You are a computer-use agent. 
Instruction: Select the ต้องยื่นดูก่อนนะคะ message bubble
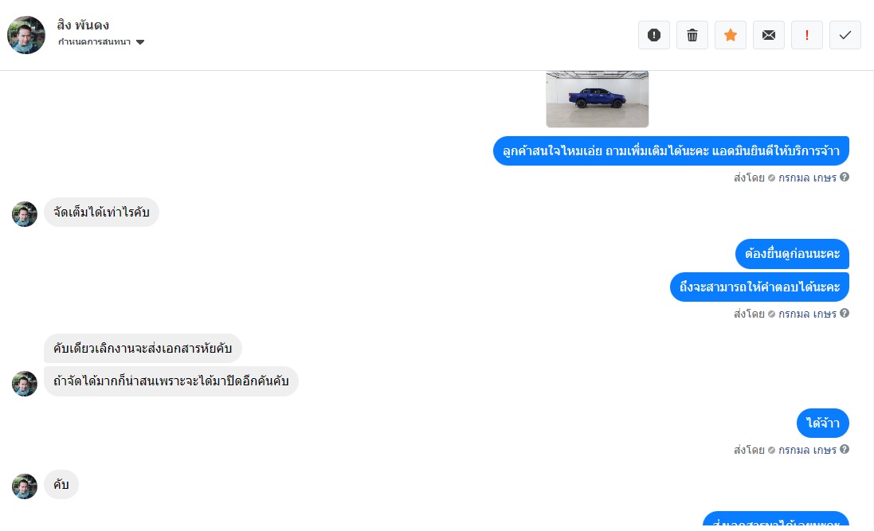(x=792, y=253)
